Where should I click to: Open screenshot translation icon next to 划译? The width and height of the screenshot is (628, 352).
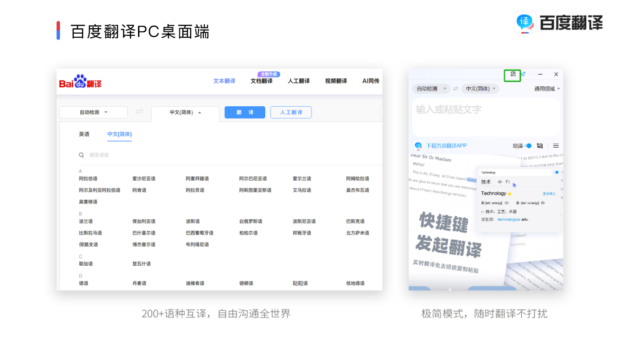pyautogui.click(x=540, y=146)
